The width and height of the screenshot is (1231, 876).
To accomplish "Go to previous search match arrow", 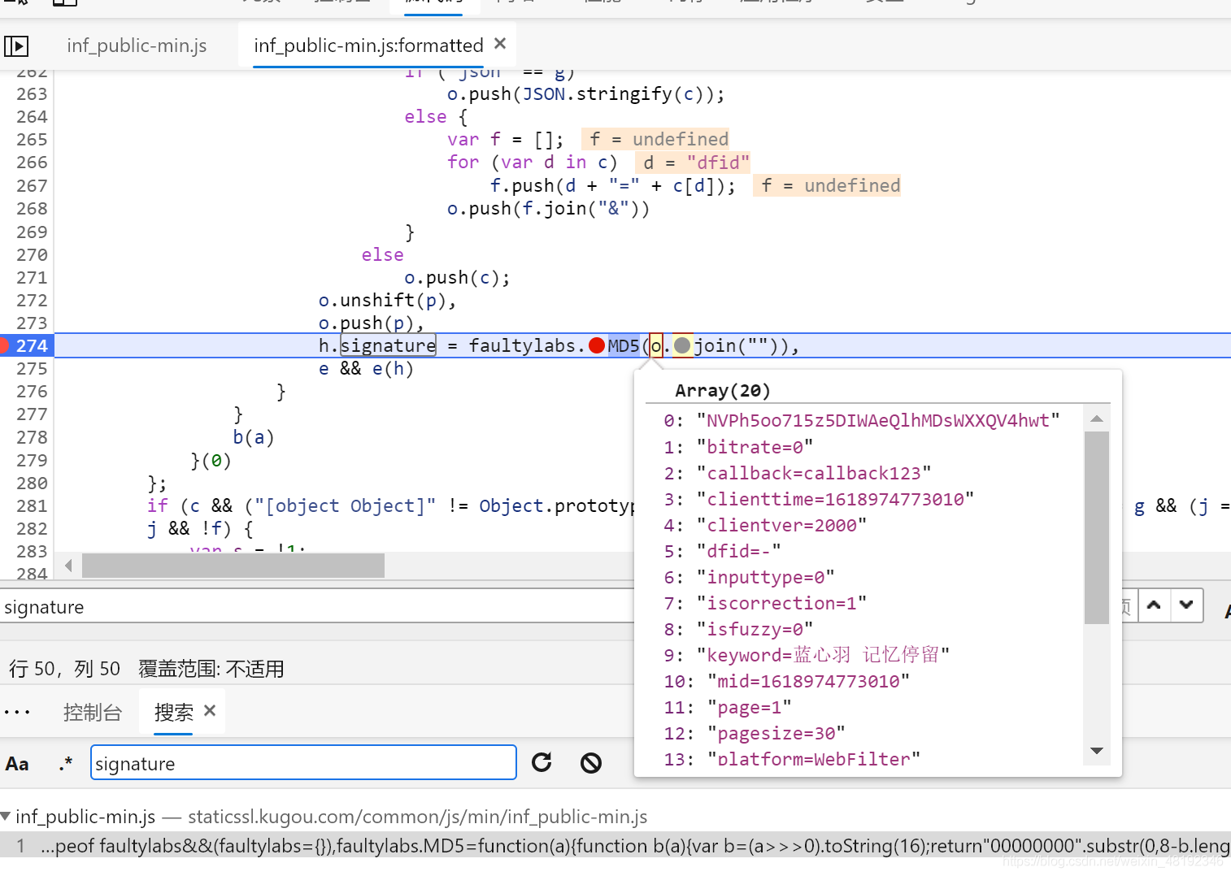I will pyautogui.click(x=1154, y=605).
